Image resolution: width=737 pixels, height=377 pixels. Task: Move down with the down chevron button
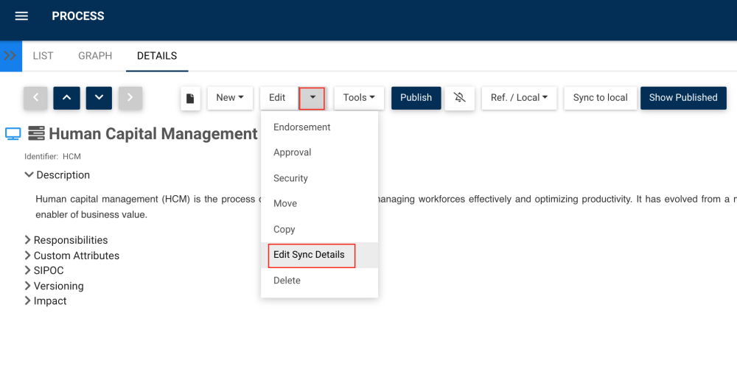click(x=99, y=98)
